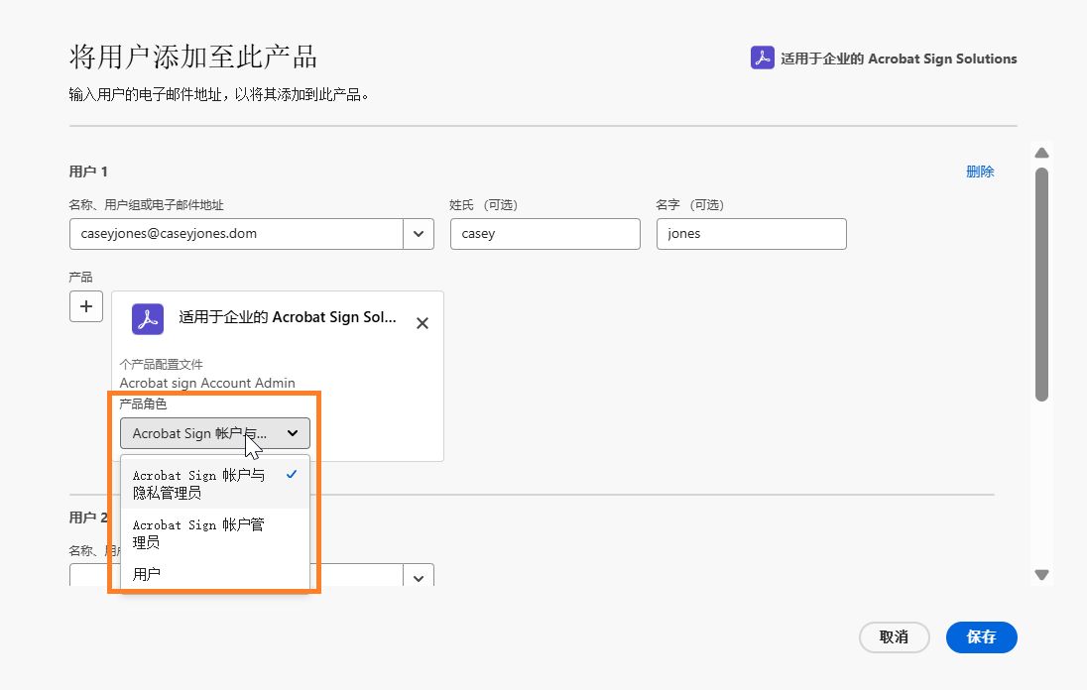Remove the Acrobat Sign product via its X icon
1087x690 pixels.
coord(422,322)
